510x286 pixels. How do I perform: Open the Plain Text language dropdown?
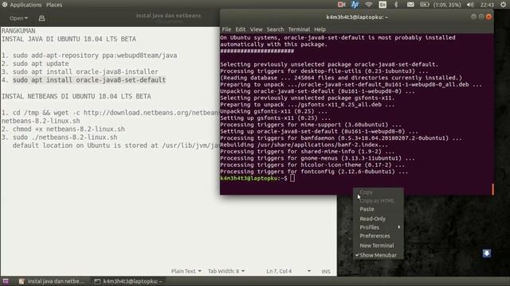pyautogui.click(x=186, y=271)
